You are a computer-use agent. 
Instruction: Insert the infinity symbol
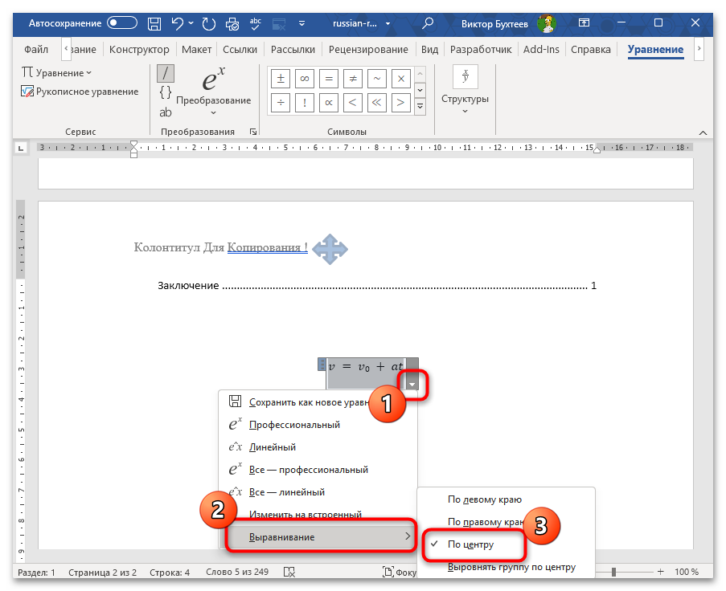pyautogui.click(x=305, y=79)
